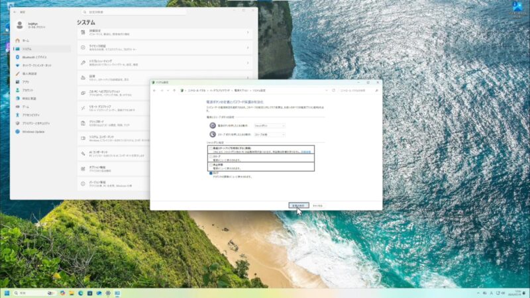
Task: Click refresh icon beside Control Panel address bar
Action: point(334,91)
